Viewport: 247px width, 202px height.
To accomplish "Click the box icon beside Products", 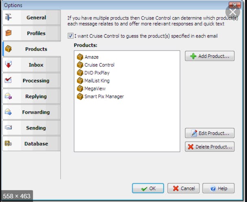I will click(x=8, y=49).
